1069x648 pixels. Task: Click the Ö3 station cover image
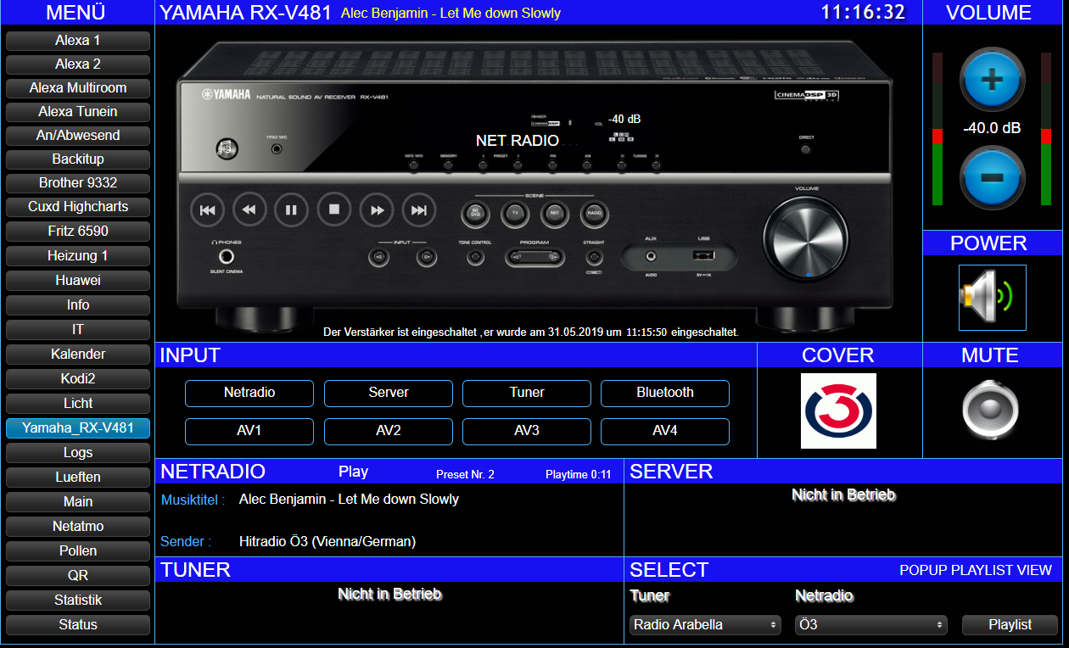point(838,411)
